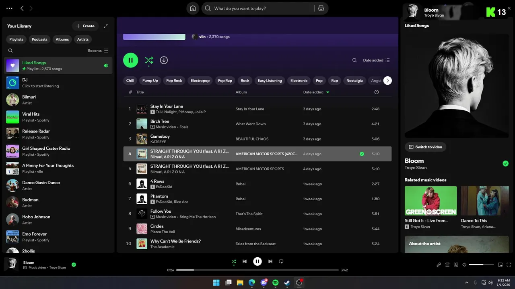
Task: Filter library by Artists
Action: (83, 39)
